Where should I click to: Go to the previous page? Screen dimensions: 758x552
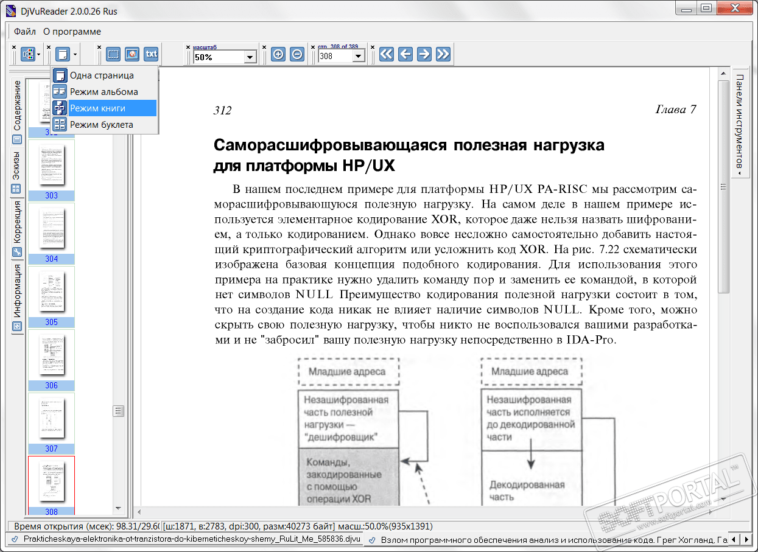point(405,54)
